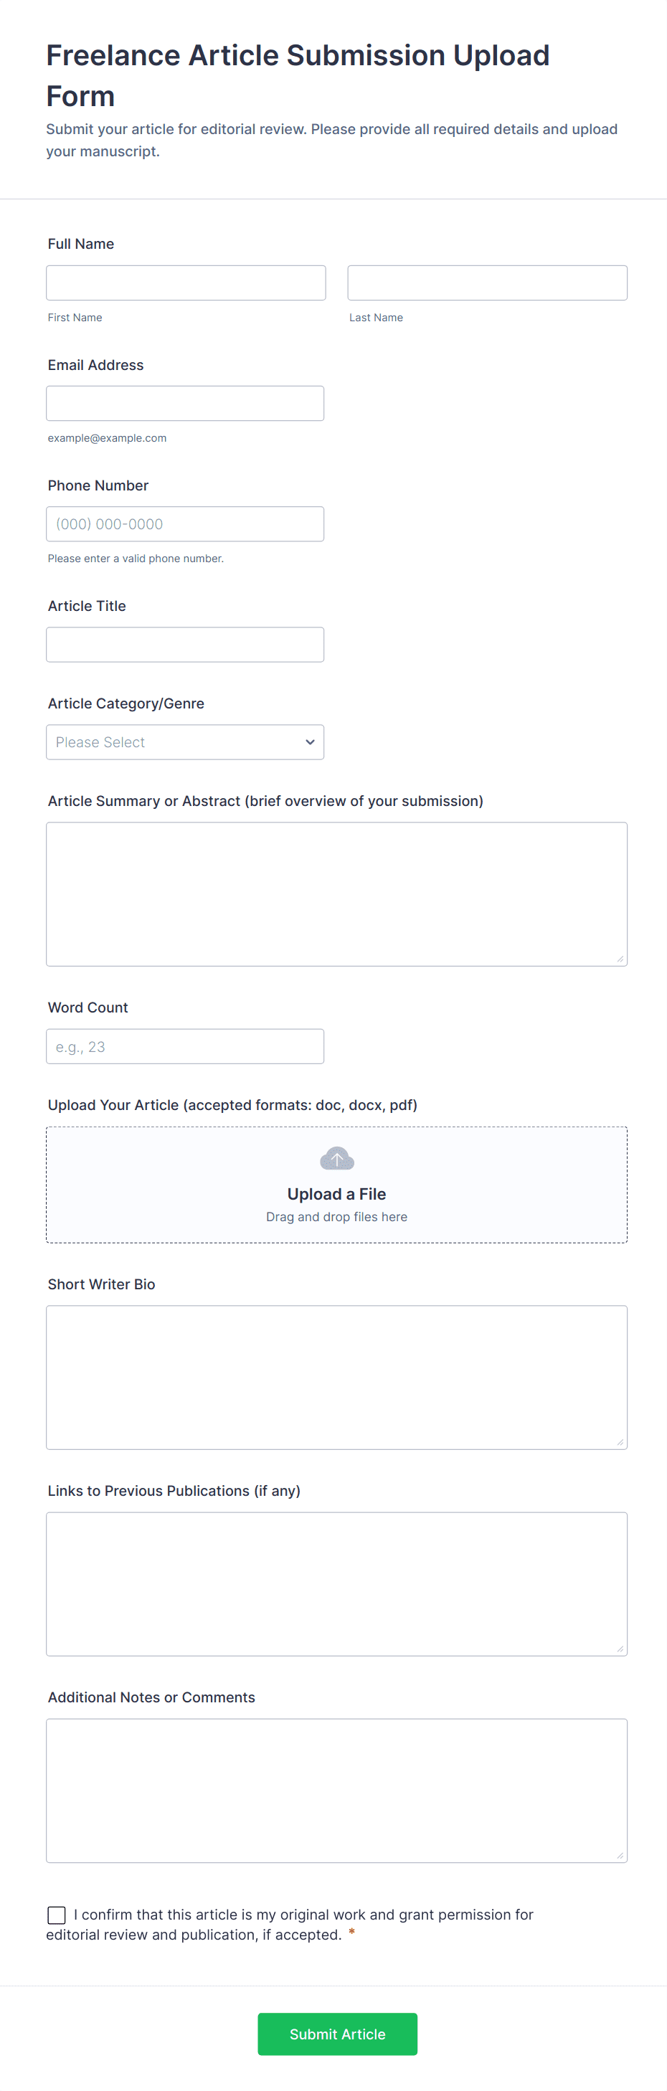Viewport: 667px width, 2091px height.
Task: Click the cloud upload icon
Action: [x=337, y=1158]
